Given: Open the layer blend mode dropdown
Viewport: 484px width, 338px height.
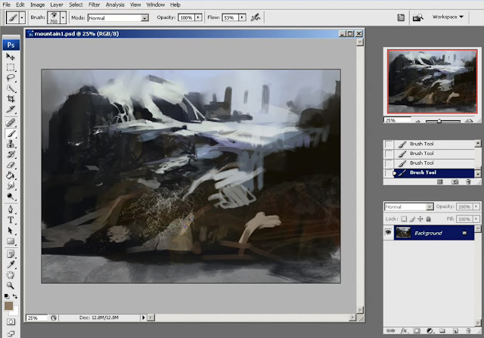Looking at the screenshot, I should [430, 207].
